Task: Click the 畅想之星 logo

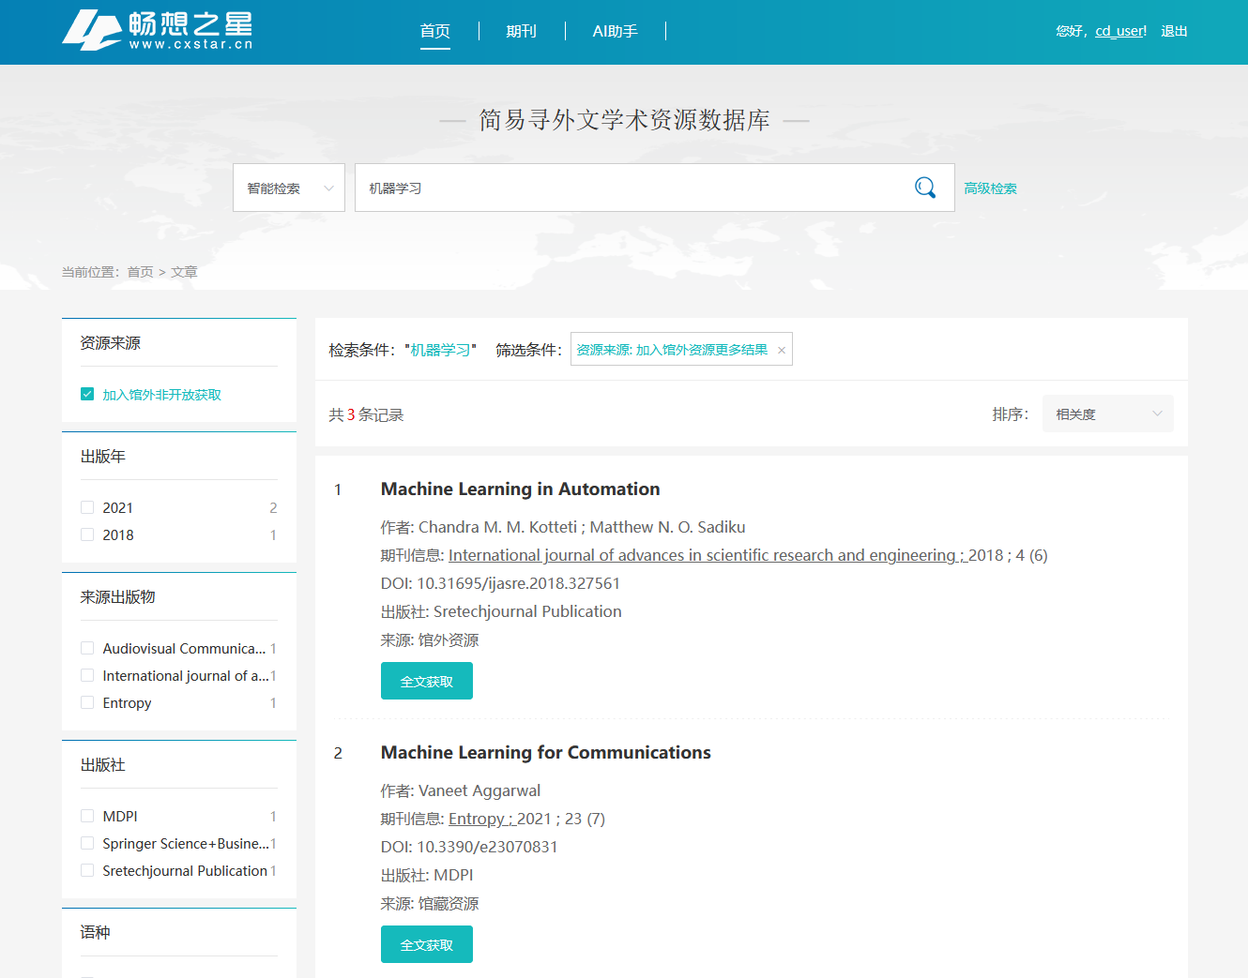Action: tap(158, 31)
